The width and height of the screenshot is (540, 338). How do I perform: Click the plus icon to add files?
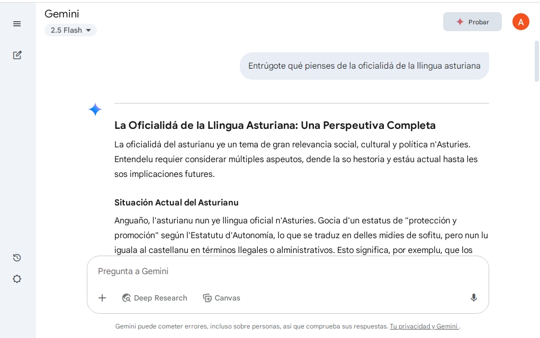pos(102,298)
